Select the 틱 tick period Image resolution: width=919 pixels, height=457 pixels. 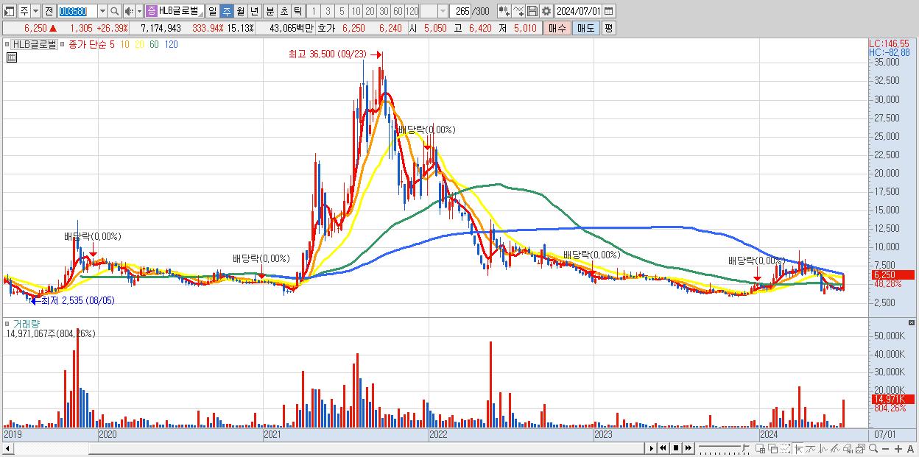[297, 11]
